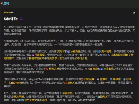The height and width of the screenshot is (104, 139).
Task: Open the 格鲁尔的巢穴 raid link
Action: click(x=37, y=58)
